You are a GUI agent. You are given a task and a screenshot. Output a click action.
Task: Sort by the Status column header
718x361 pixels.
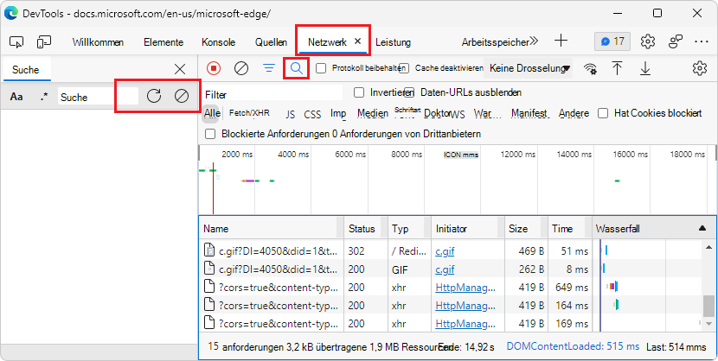[365, 229]
